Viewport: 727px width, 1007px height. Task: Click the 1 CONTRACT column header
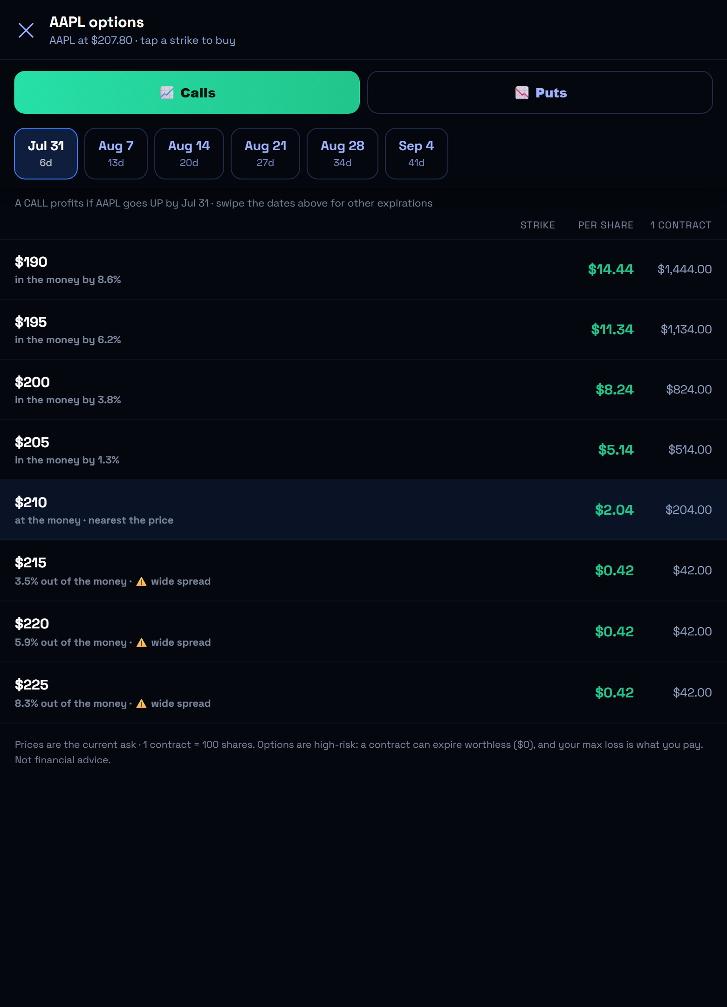(x=681, y=225)
